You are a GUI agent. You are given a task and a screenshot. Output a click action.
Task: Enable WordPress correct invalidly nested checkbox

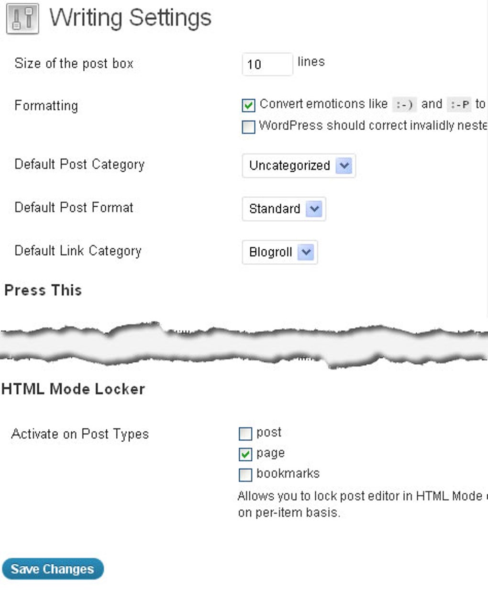pos(248,127)
